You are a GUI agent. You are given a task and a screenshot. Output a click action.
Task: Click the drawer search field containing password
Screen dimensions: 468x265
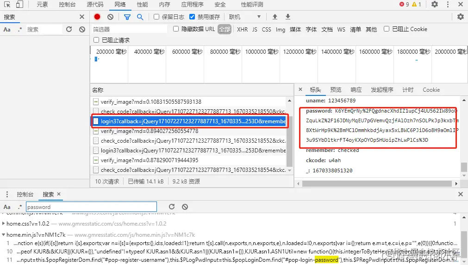tap(91, 207)
